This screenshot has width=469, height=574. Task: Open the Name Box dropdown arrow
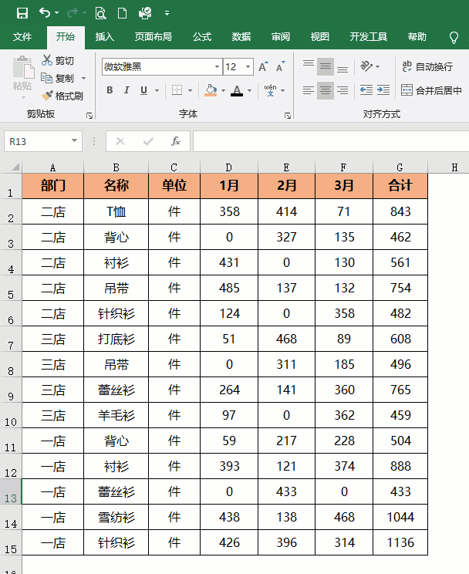[x=74, y=141]
